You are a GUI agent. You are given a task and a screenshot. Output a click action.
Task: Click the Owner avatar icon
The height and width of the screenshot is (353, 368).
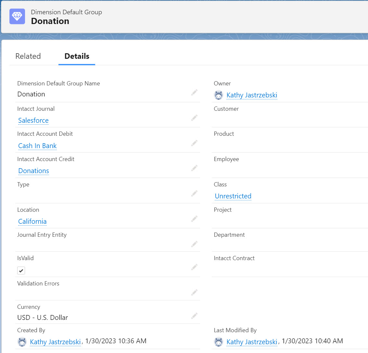(219, 95)
